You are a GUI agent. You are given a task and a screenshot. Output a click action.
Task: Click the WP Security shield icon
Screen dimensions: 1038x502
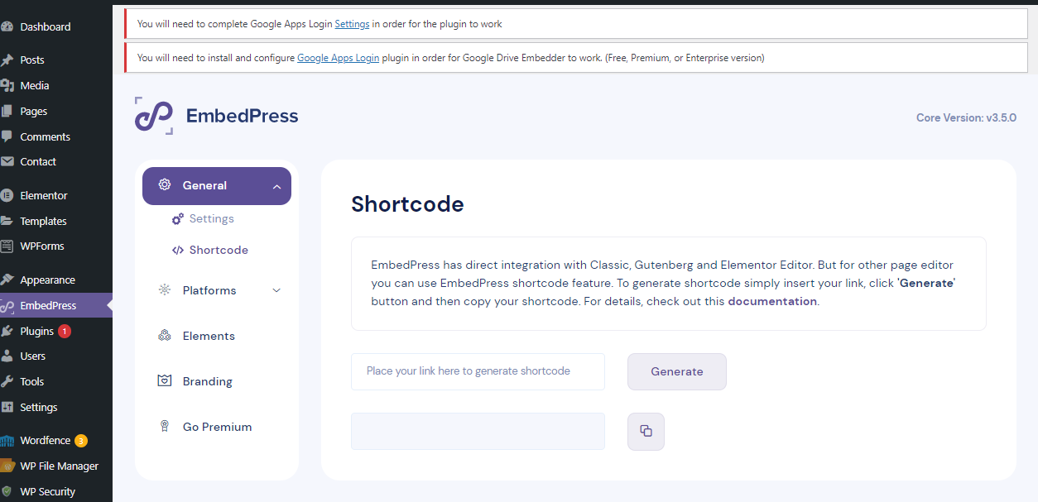tap(7, 491)
